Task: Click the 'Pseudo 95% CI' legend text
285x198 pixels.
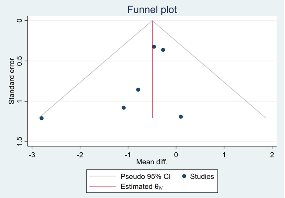Action: click(x=145, y=176)
